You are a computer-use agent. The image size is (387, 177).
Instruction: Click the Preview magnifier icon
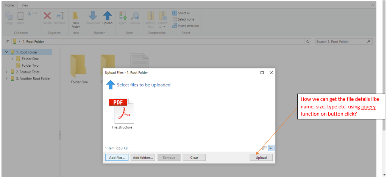135,16
